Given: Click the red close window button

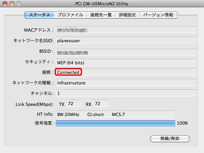Looking at the screenshot, I should 5,4.
